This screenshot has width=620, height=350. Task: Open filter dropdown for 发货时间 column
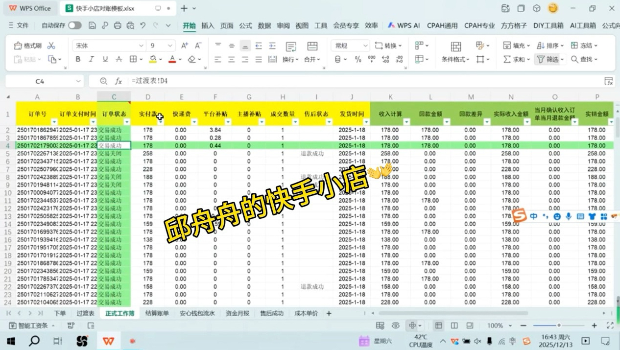366,122
